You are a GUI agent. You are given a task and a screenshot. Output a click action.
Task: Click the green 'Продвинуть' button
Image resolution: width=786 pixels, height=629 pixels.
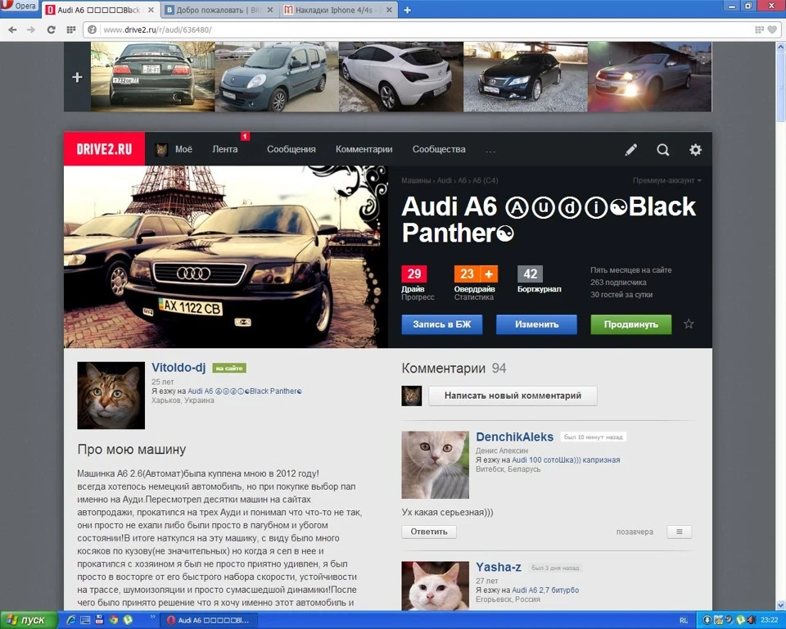tap(630, 324)
